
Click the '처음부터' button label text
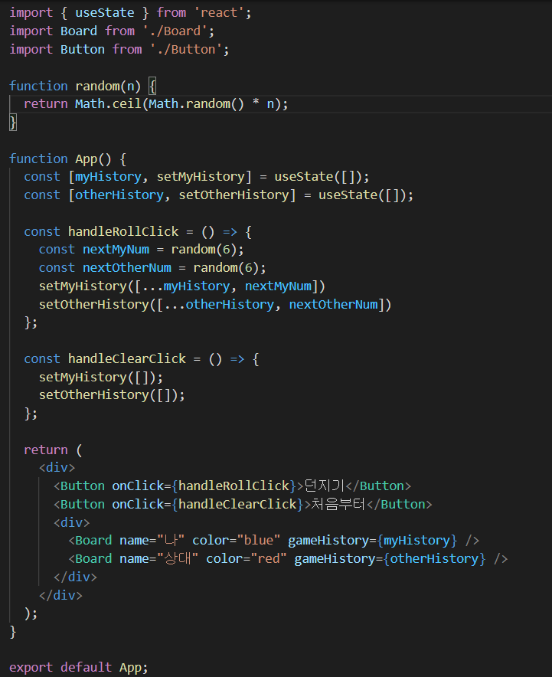338,504
